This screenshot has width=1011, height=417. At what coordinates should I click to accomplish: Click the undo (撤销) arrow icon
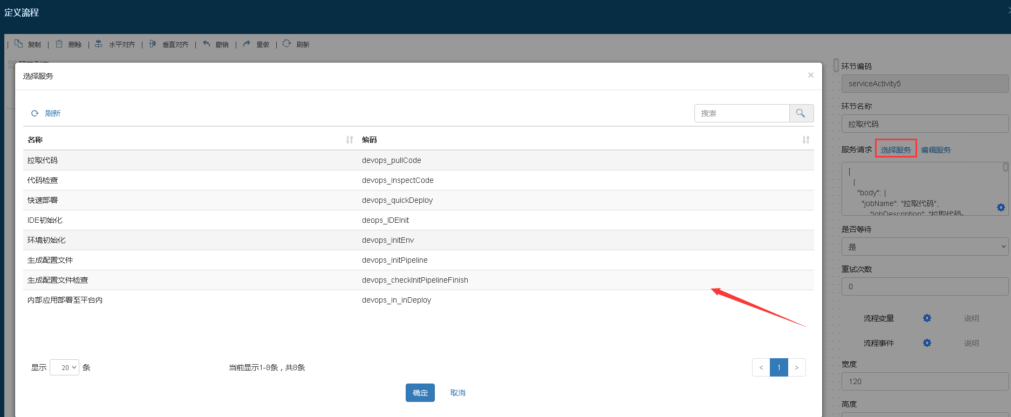[206, 44]
